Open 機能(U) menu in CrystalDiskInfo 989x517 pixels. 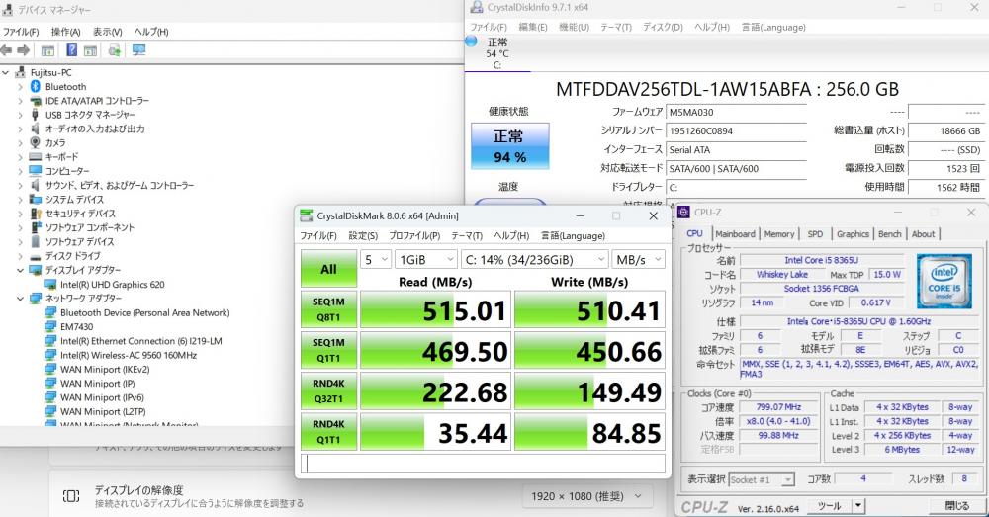[574, 27]
